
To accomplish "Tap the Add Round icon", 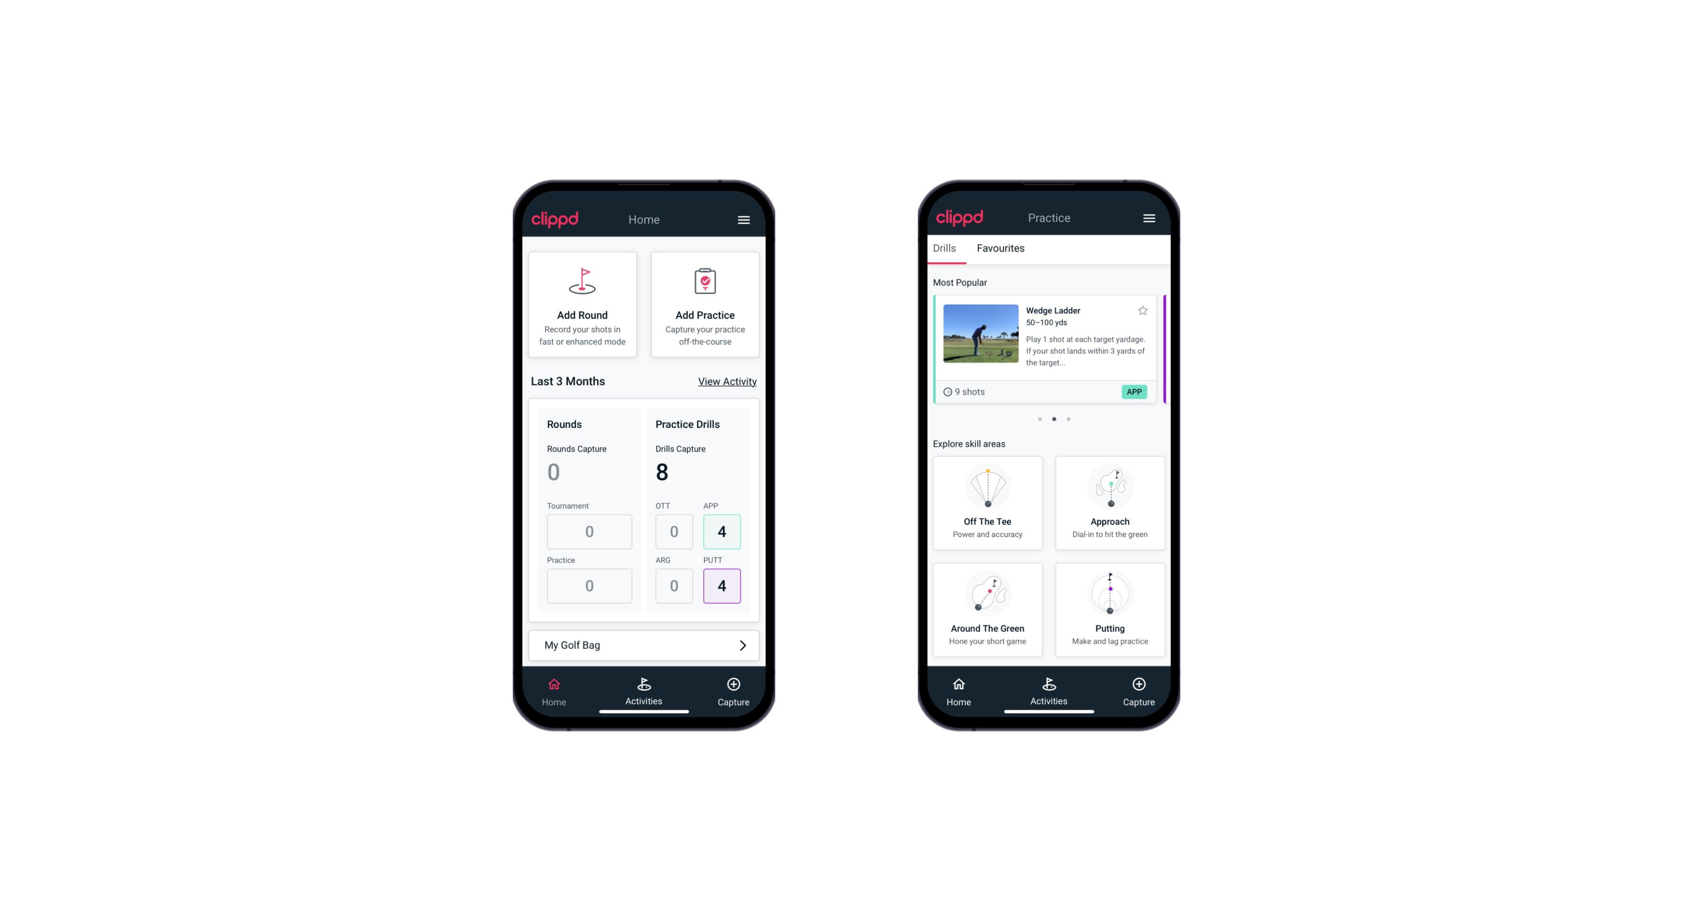I will [x=582, y=282].
